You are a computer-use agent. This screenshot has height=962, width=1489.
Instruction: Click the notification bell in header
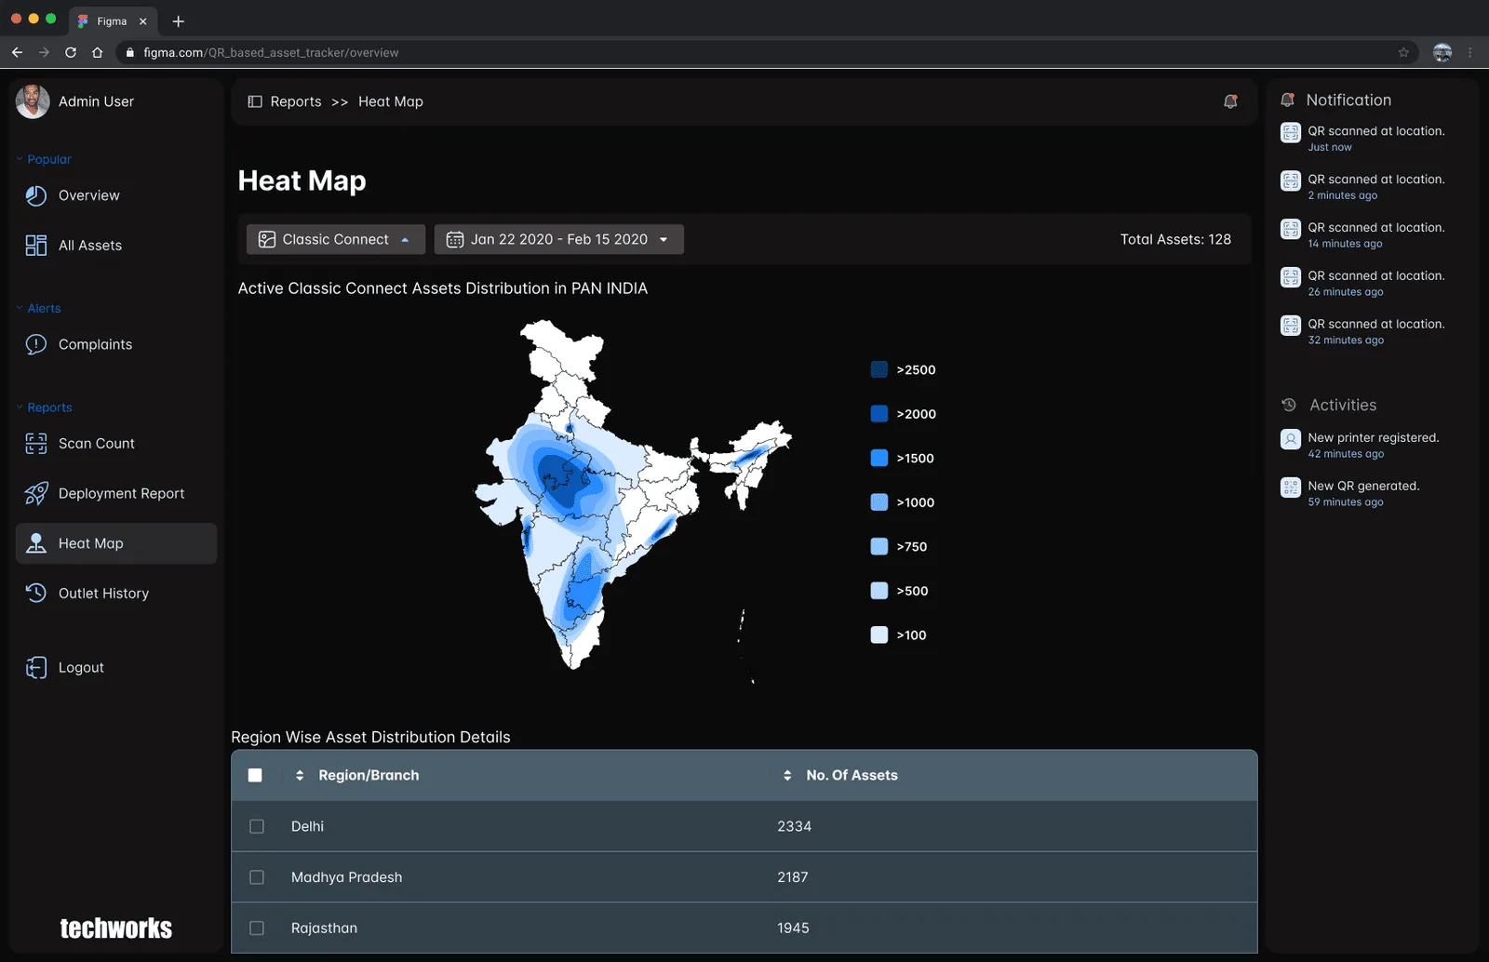tap(1230, 101)
